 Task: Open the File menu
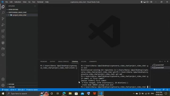pyautogui.click(x=6, y=2)
